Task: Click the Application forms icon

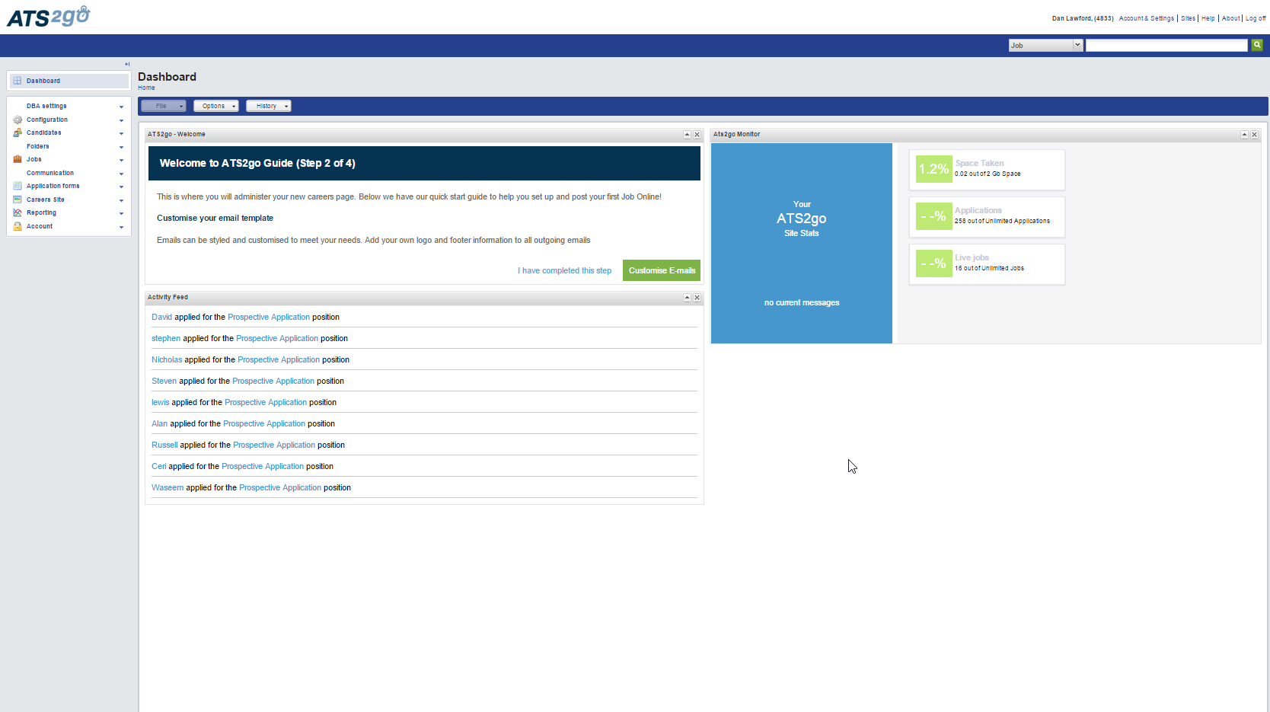Action: click(18, 186)
